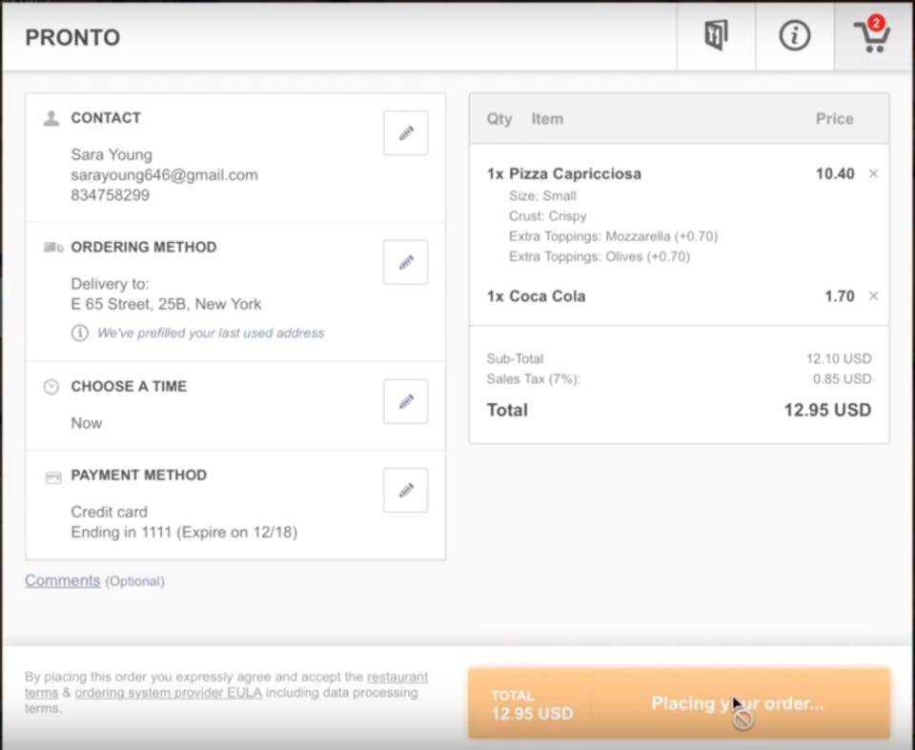
Task: Click the Qty column header
Action: point(499,119)
